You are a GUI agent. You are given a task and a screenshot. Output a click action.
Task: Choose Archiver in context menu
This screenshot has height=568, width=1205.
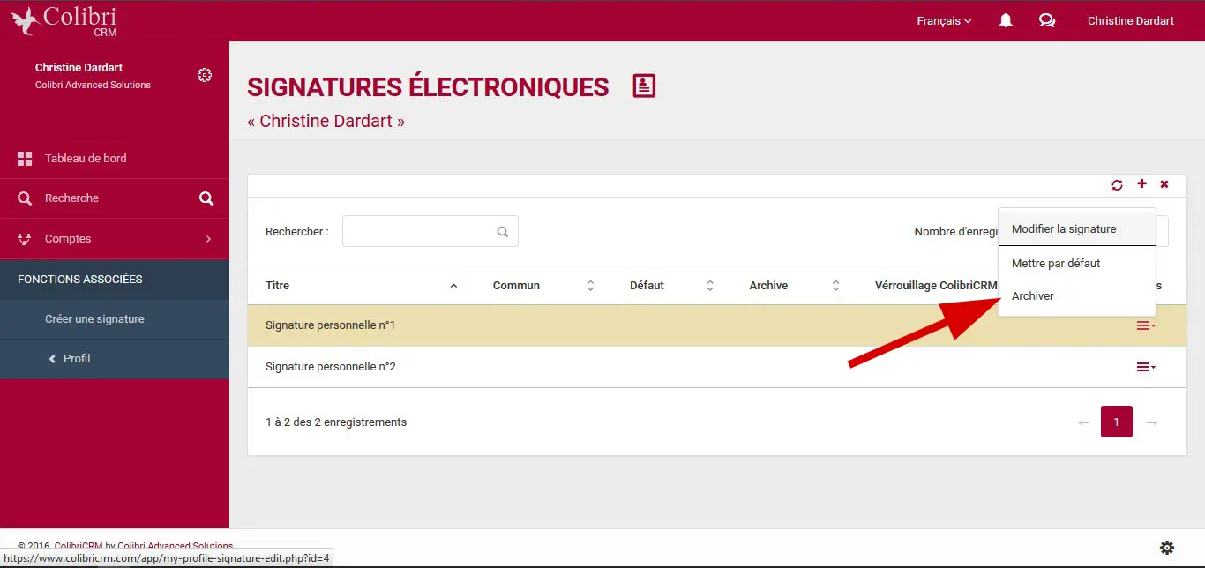click(1076, 295)
